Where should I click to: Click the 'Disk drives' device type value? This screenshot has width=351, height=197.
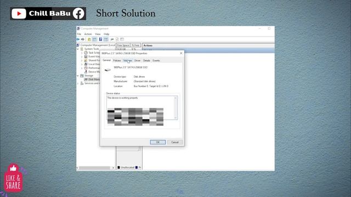[x=139, y=77]
